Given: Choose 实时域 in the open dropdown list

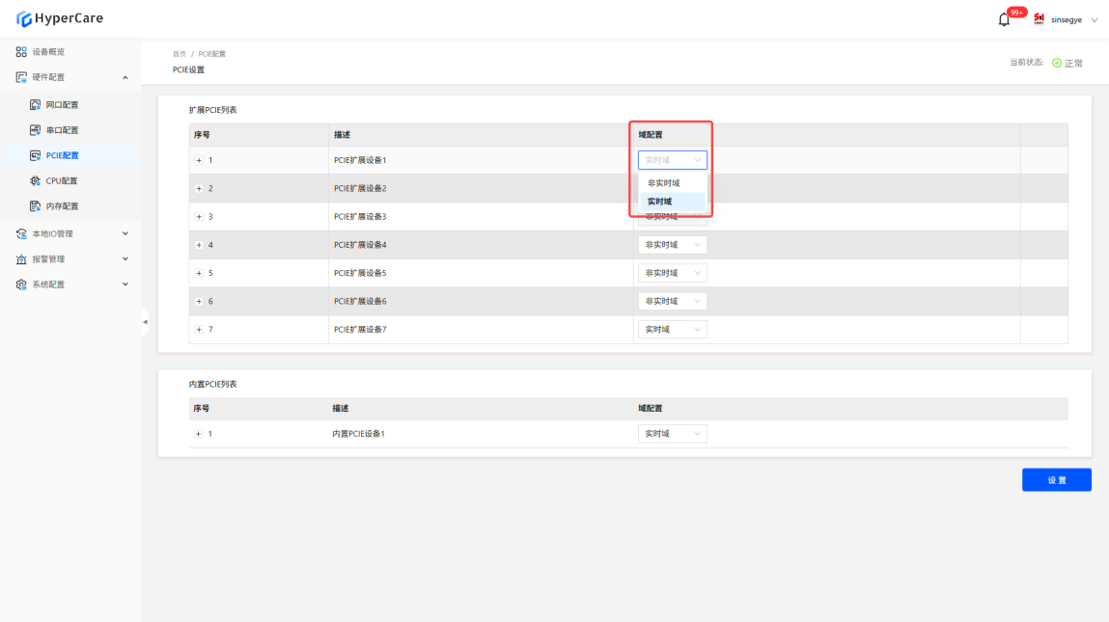Looking at the screenshot, I should (x=672, y=202).
